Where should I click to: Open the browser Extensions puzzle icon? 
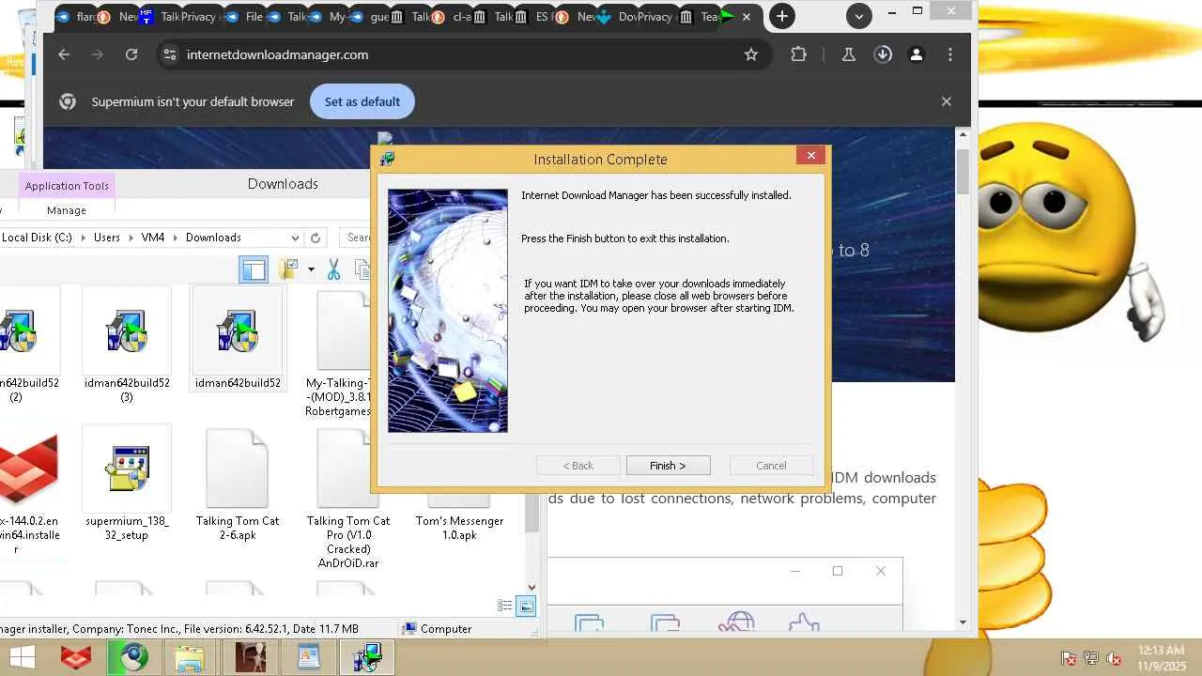(x=798, y=54)
